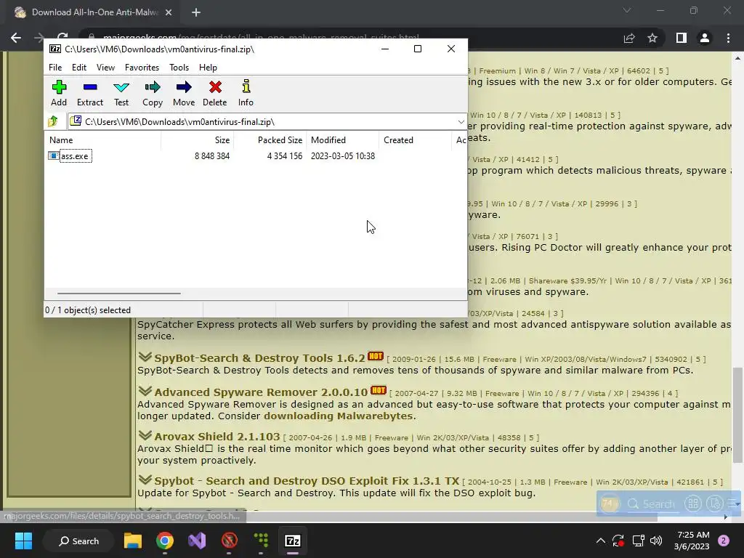Image resolution: width=744 pixels, height=558 pixels.
Task: Show hidden system tray icons
Action: tap(600, 541)
